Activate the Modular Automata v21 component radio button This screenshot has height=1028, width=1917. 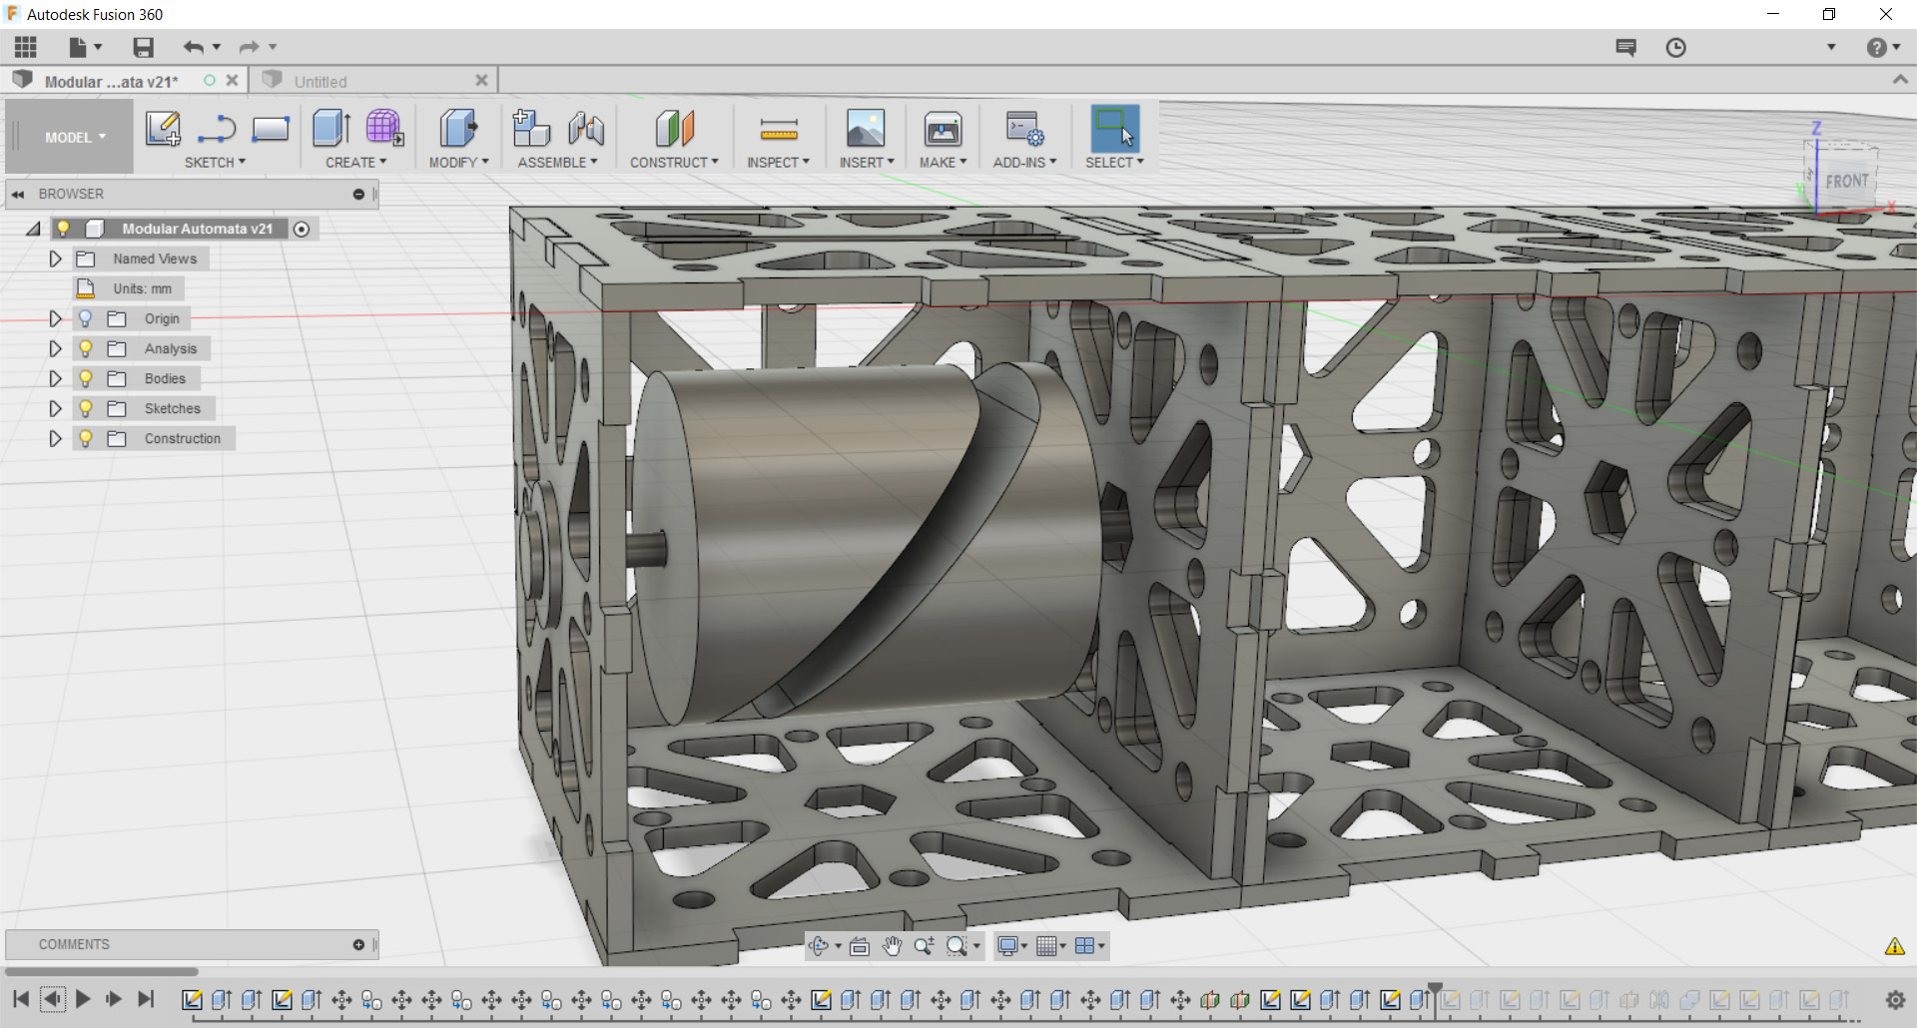[302, 230]
